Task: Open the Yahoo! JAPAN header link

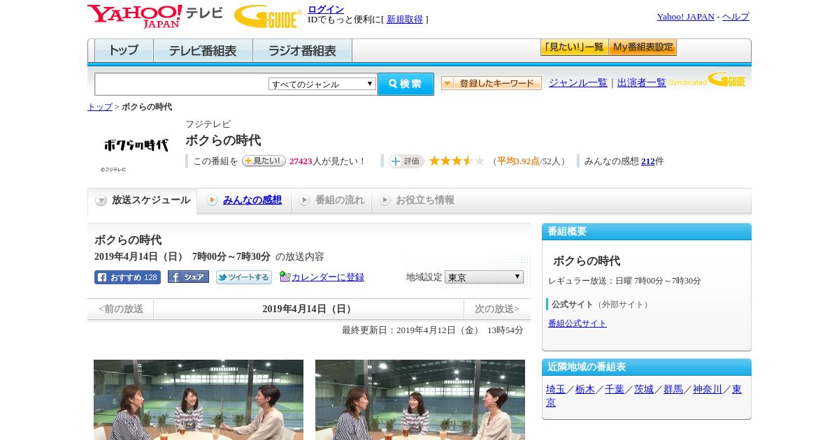Action: pyautogui.click(x=686, y=17)
